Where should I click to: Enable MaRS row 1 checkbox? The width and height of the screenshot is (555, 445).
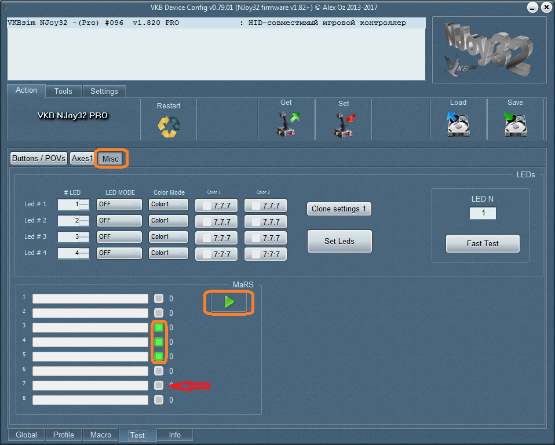tap(159, 299)
